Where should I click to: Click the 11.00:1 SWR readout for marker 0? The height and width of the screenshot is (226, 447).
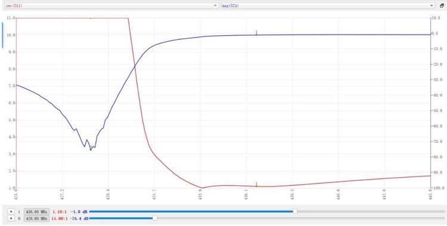pyautogui.click(x=60, y=219)
